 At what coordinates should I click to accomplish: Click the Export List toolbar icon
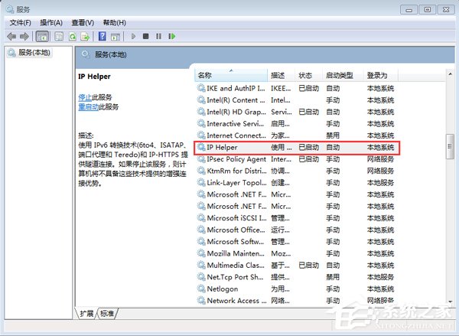tap(85, 37)
